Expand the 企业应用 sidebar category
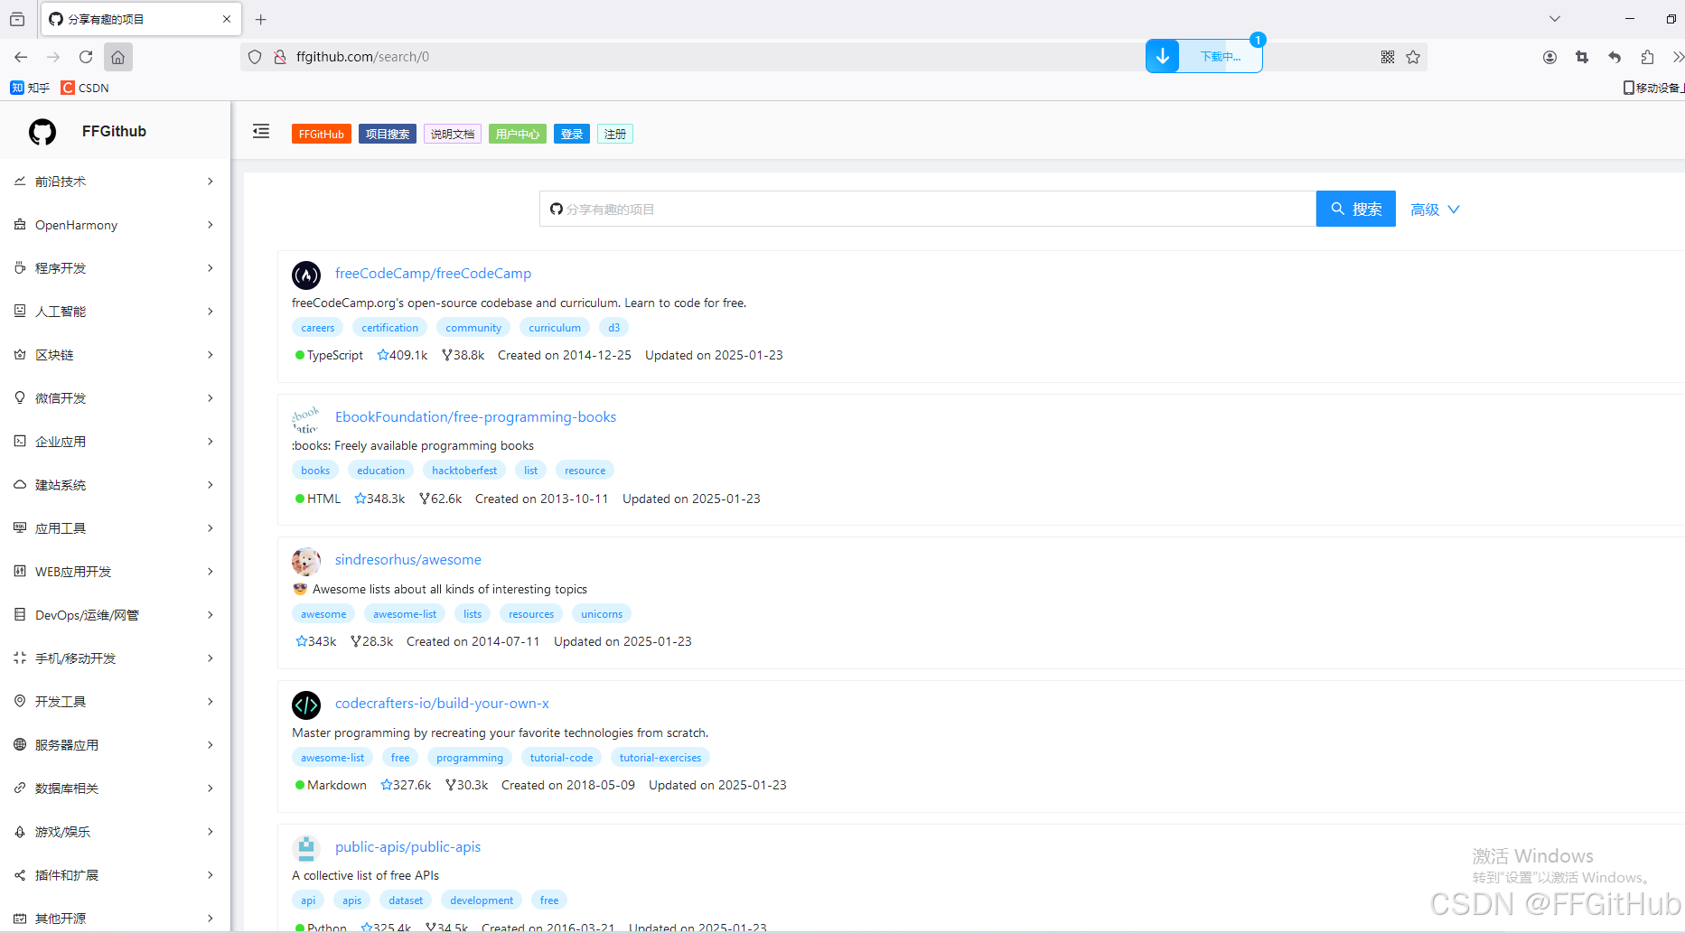Image resolution: width=1685 pixels, height=933 pixels. click(x=115, y=442)
